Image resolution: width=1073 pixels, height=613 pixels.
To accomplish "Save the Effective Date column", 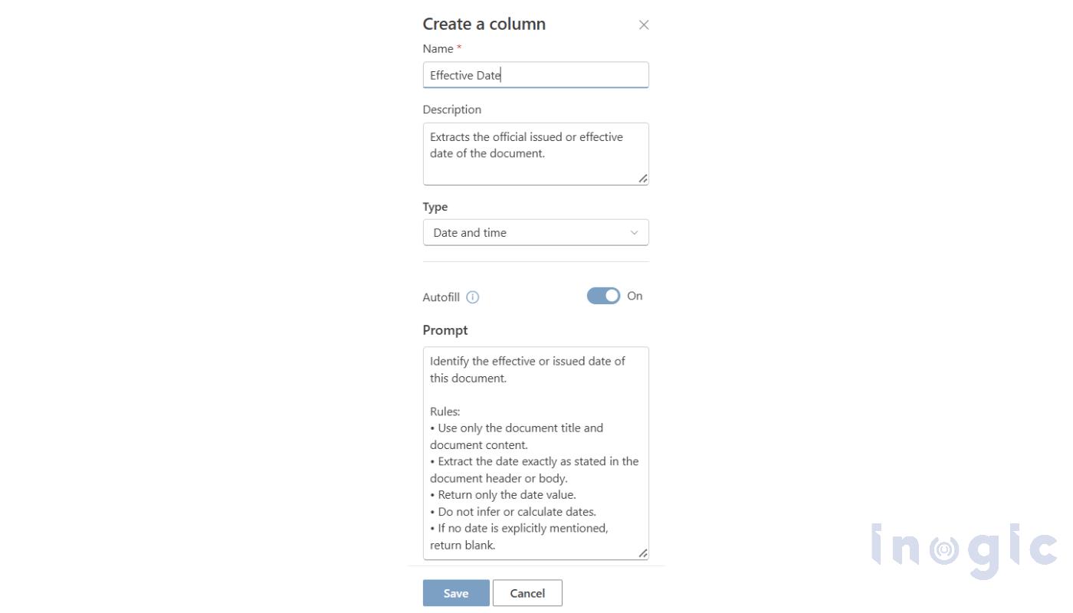I will tap(455, 592).
